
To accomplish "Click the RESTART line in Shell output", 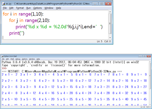I will tap(62, 71).
